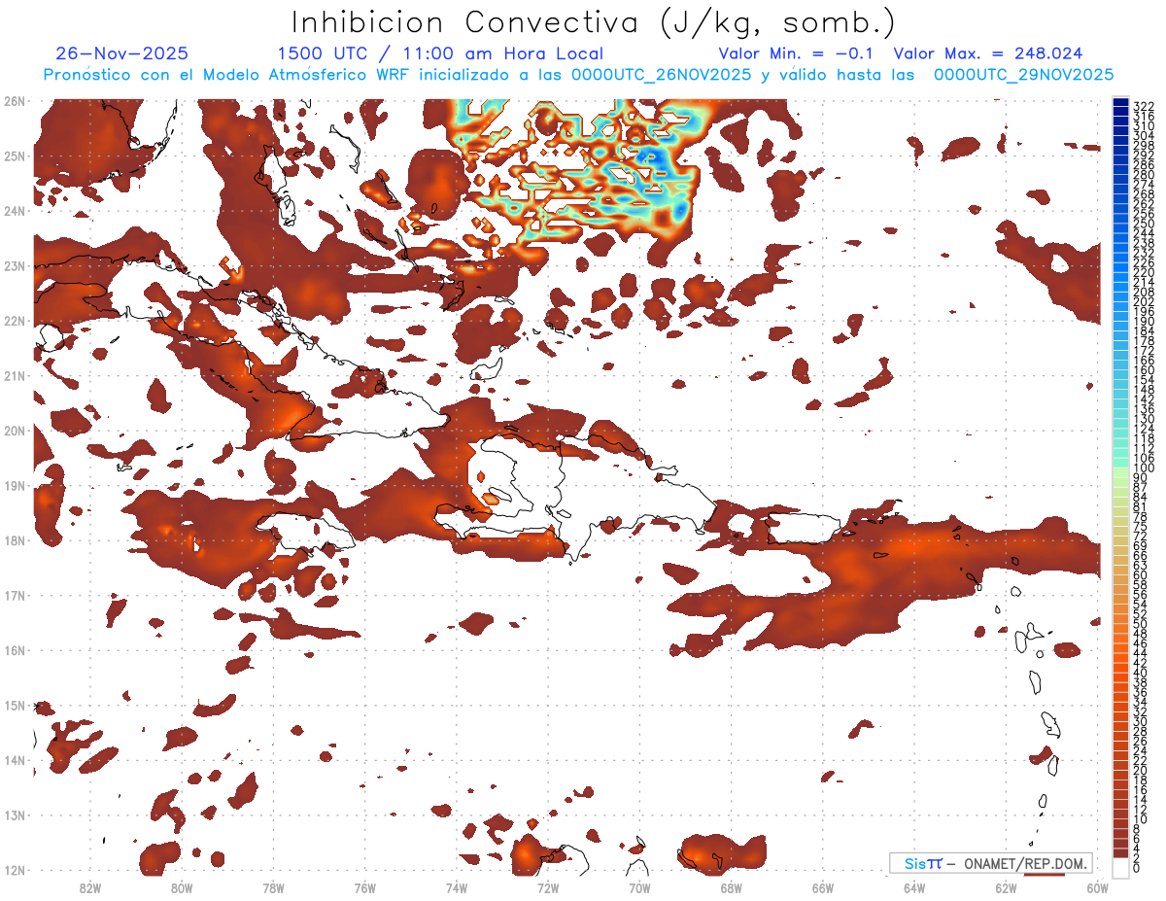Click the "25N" latitude label
Image resolution: width=1166 pixels, height=901 pixels.
click(15, 156)
